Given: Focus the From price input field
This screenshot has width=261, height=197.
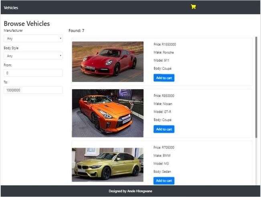Looking at the screenshot, I should click(33, 73).
